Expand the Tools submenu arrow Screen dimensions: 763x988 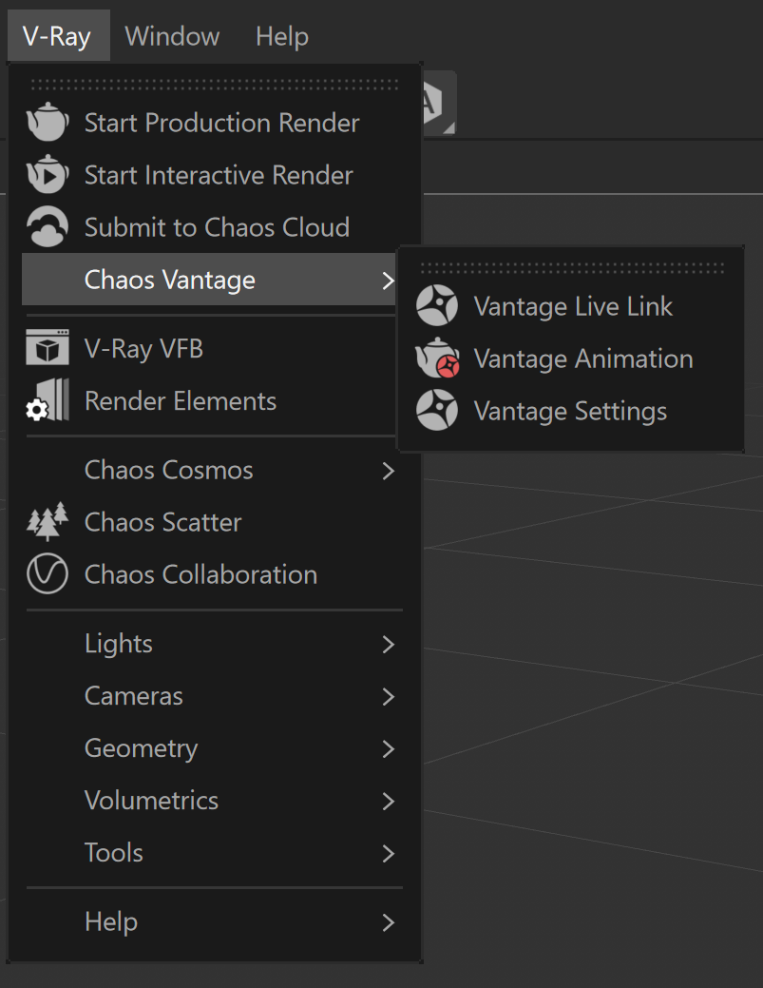point(389,853)
